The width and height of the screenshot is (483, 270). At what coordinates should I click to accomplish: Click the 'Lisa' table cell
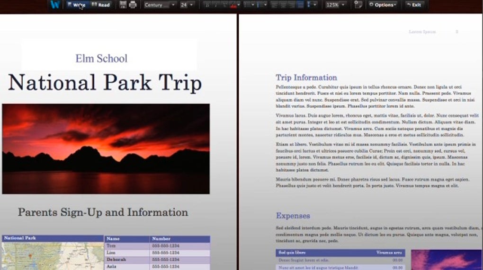127,253
